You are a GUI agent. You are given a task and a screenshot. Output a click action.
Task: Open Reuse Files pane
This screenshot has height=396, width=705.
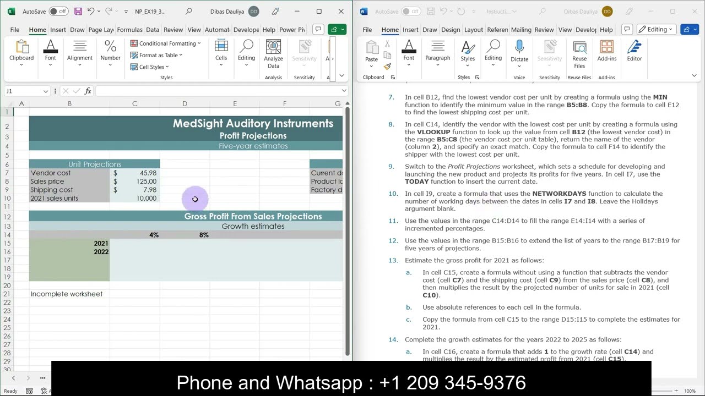pos(579,54)
